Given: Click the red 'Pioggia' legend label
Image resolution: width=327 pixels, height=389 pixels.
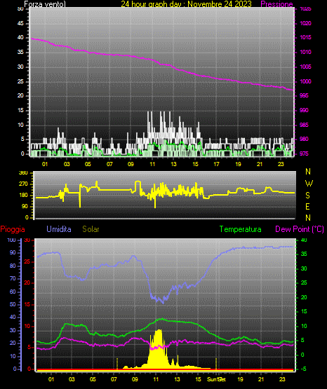Looking at the screenshot, I should pyautogui.click(x=13, y=229).
